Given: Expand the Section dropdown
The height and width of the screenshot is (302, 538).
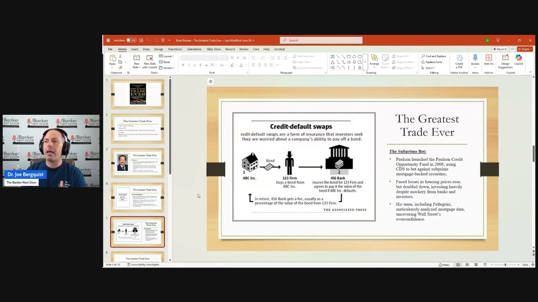Looking at the screenshot, I should tap(167, 68).
